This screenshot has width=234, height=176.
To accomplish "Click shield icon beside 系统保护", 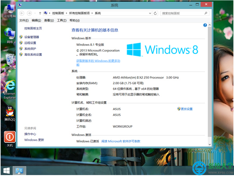I will pos(21,49).
